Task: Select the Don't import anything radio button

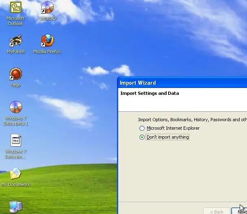Action: (142, 137)
